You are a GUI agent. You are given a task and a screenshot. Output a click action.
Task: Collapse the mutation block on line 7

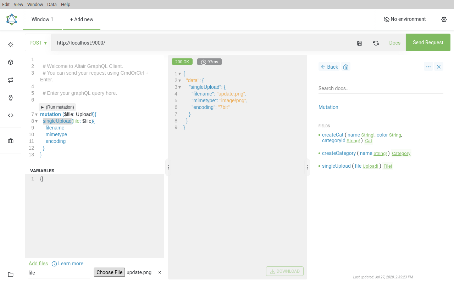point(37,114)
